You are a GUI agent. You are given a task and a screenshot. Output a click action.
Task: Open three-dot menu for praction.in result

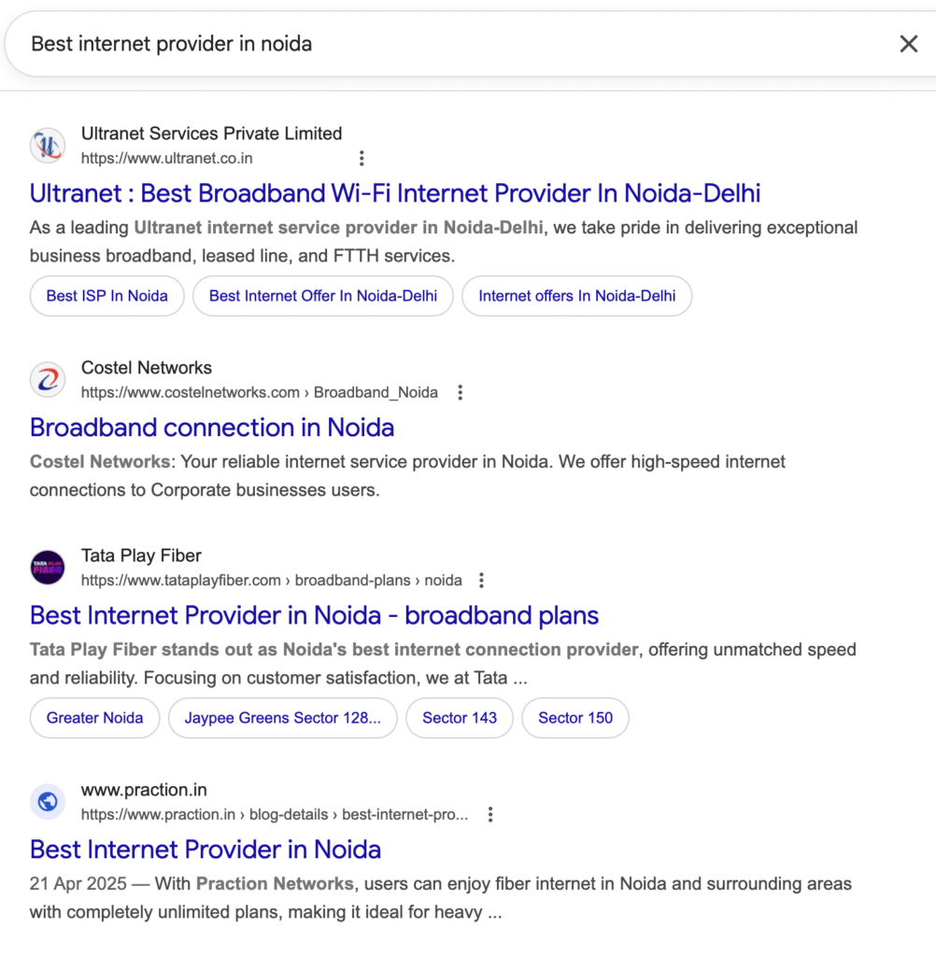coord(489,815)
